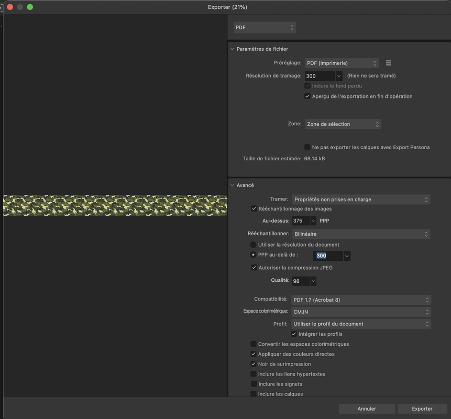
Task: Close the Exporter dialog window
Action: click(10, 7)
